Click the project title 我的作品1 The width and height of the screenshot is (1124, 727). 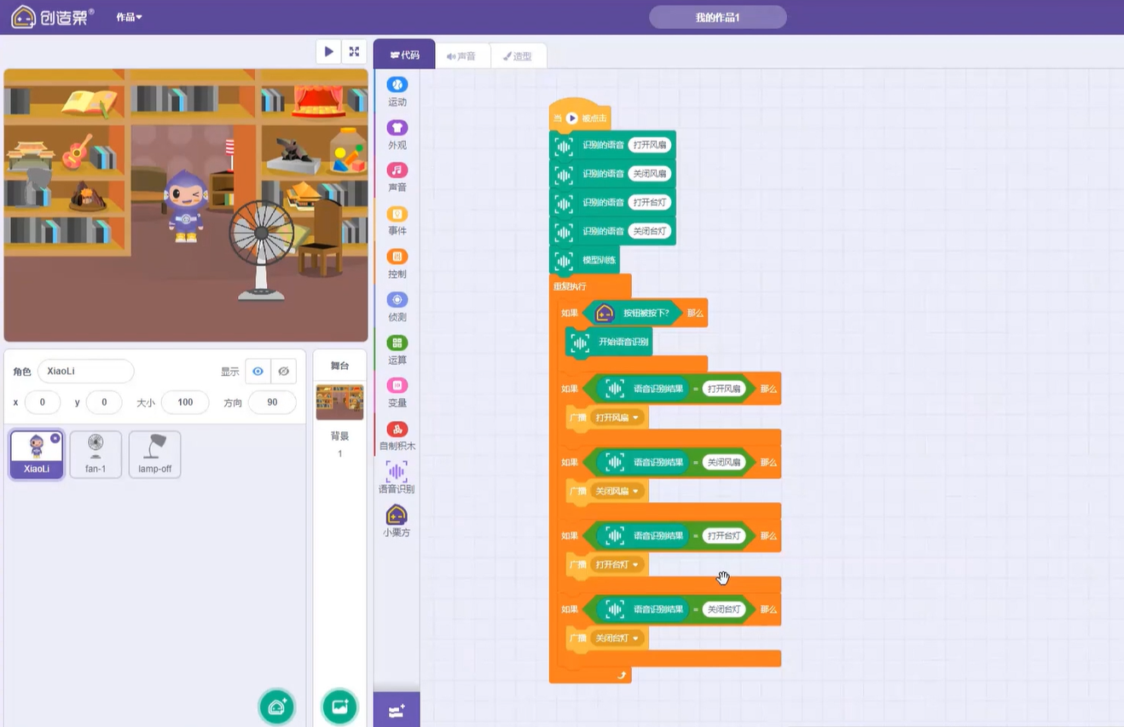[717, 17]
